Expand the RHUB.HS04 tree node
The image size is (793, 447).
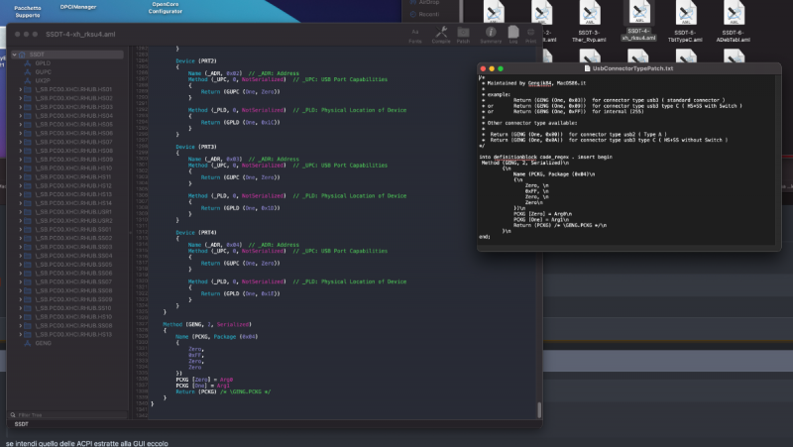pyautogui.click(x=20, y=116)
